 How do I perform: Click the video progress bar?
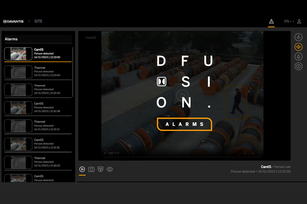tap(182, 157)
